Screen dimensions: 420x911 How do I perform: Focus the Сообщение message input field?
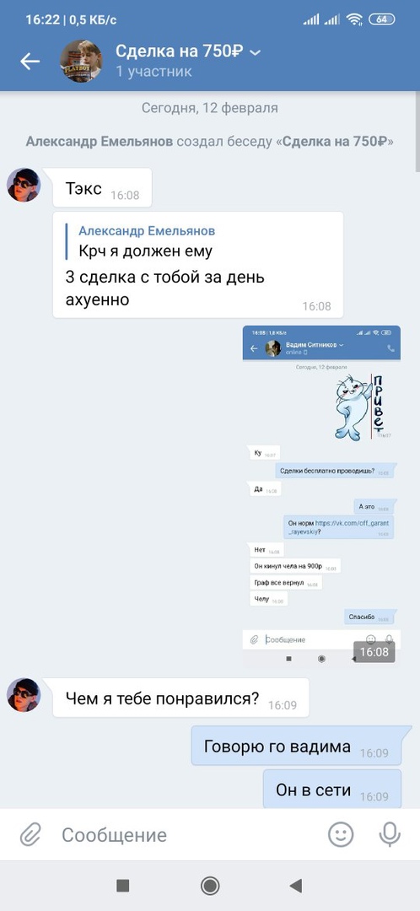pos(186,835)
